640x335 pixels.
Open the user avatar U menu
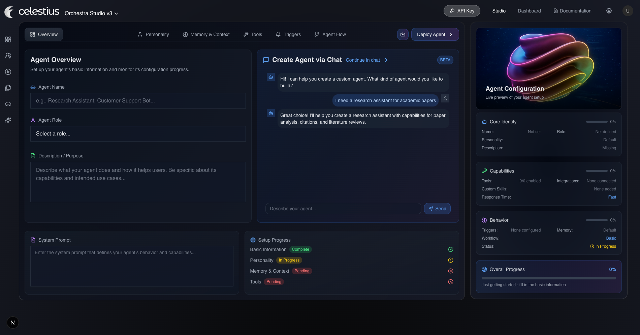[628, 11]
